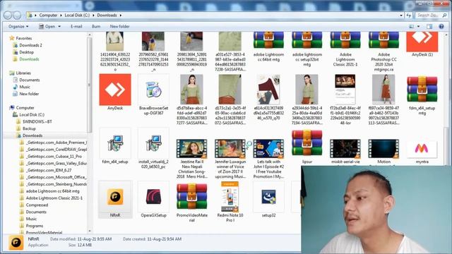
Task: Open the Programs folder in tree
Action: click(35, 226)
